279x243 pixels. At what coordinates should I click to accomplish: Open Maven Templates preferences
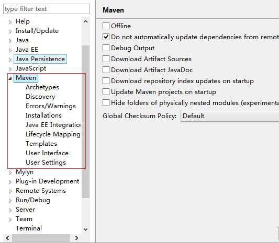coord(41,144)
